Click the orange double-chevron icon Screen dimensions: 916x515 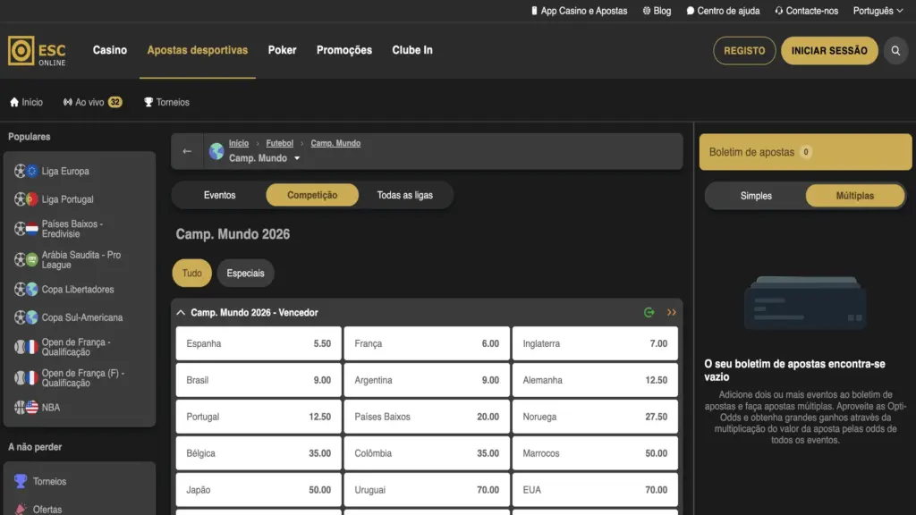coord(672,312)
